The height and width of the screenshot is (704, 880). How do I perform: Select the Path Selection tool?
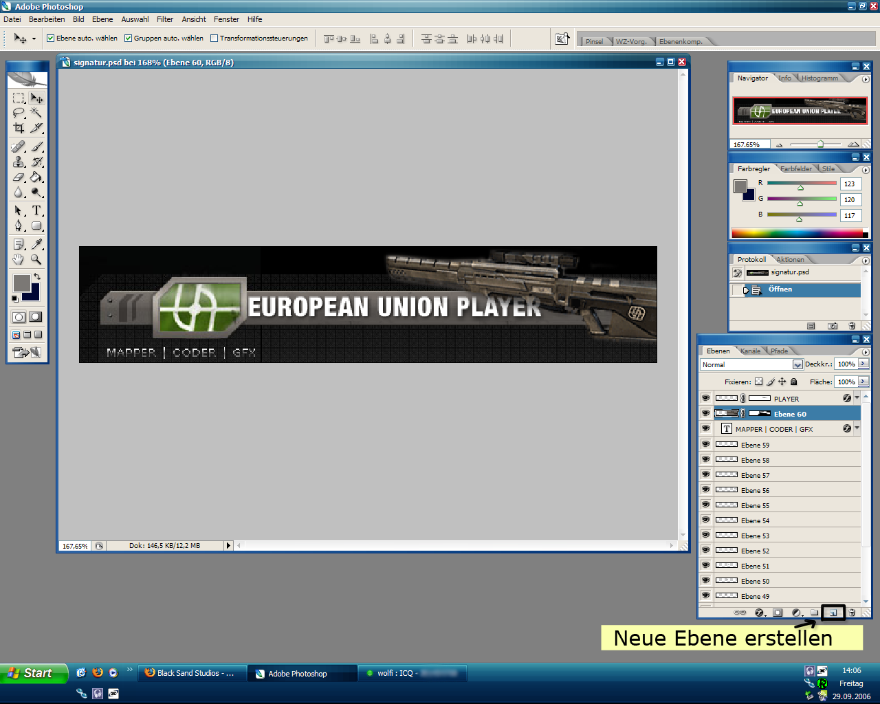pyautogui.click(x=19, y=210)
